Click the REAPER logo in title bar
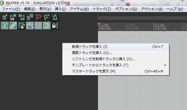 (2, 3)
